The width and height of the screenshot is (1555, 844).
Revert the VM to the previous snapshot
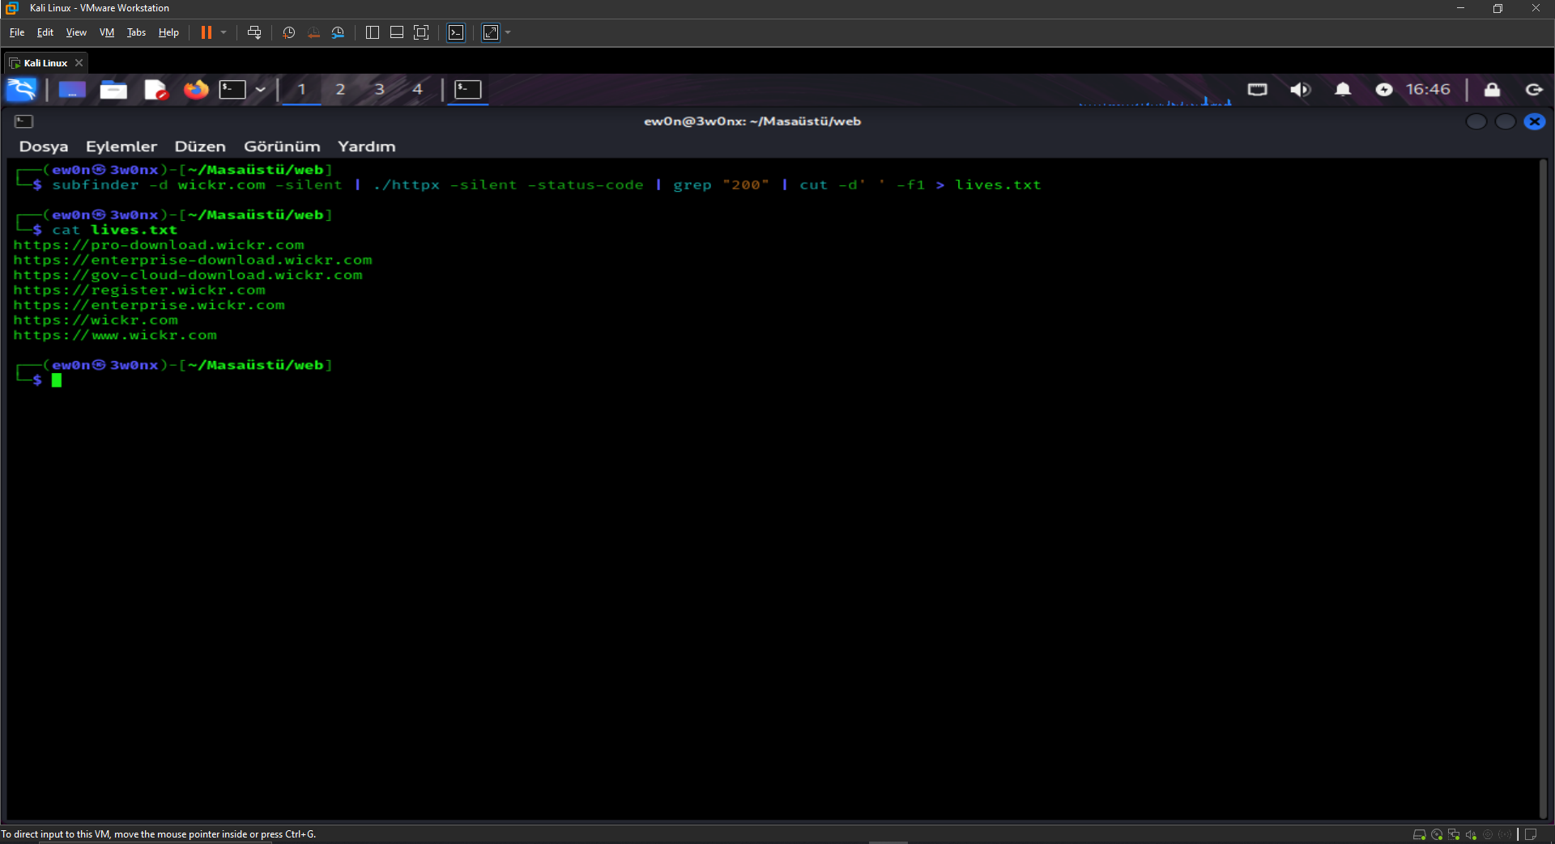(x=313, y=32)
